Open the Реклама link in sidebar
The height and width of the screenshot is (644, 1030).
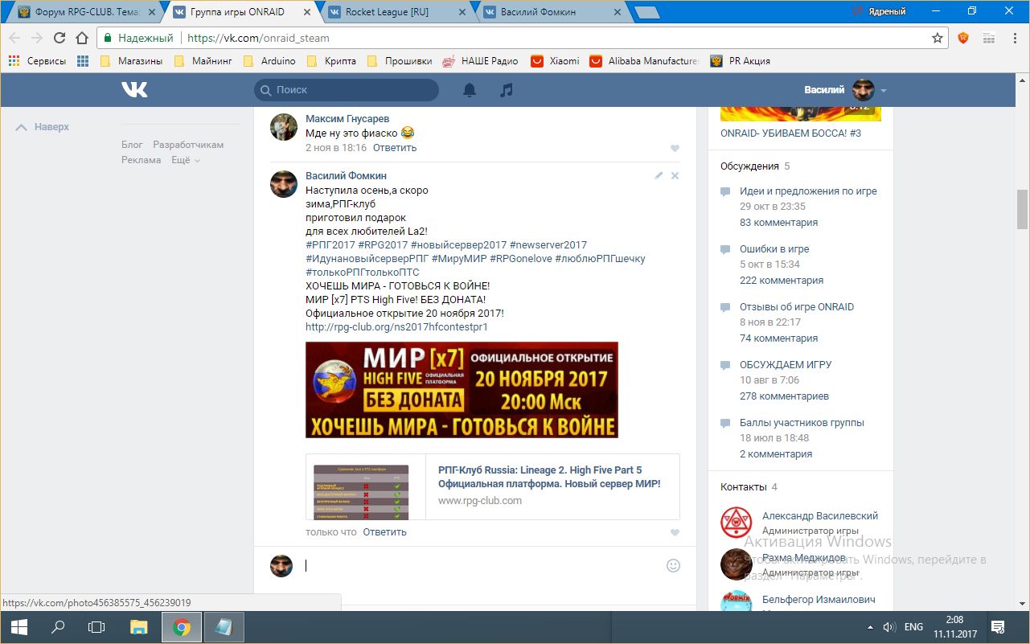click(142, 160)
